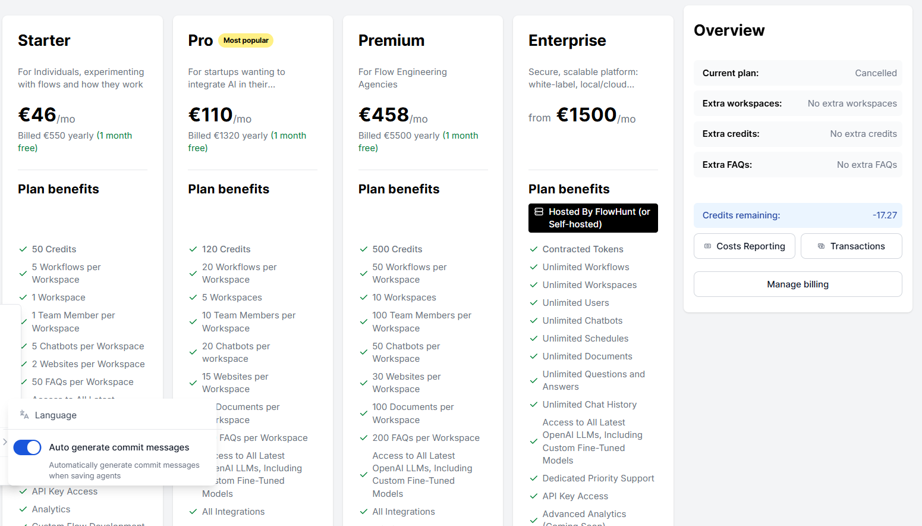Toggle Auto generate commit messages switch

[27, 447]
